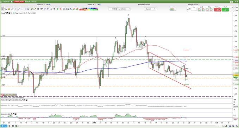Zoom in using bottom-right magnifier
This screenshot has width=239, height=128.
click(x=237, y=126)
